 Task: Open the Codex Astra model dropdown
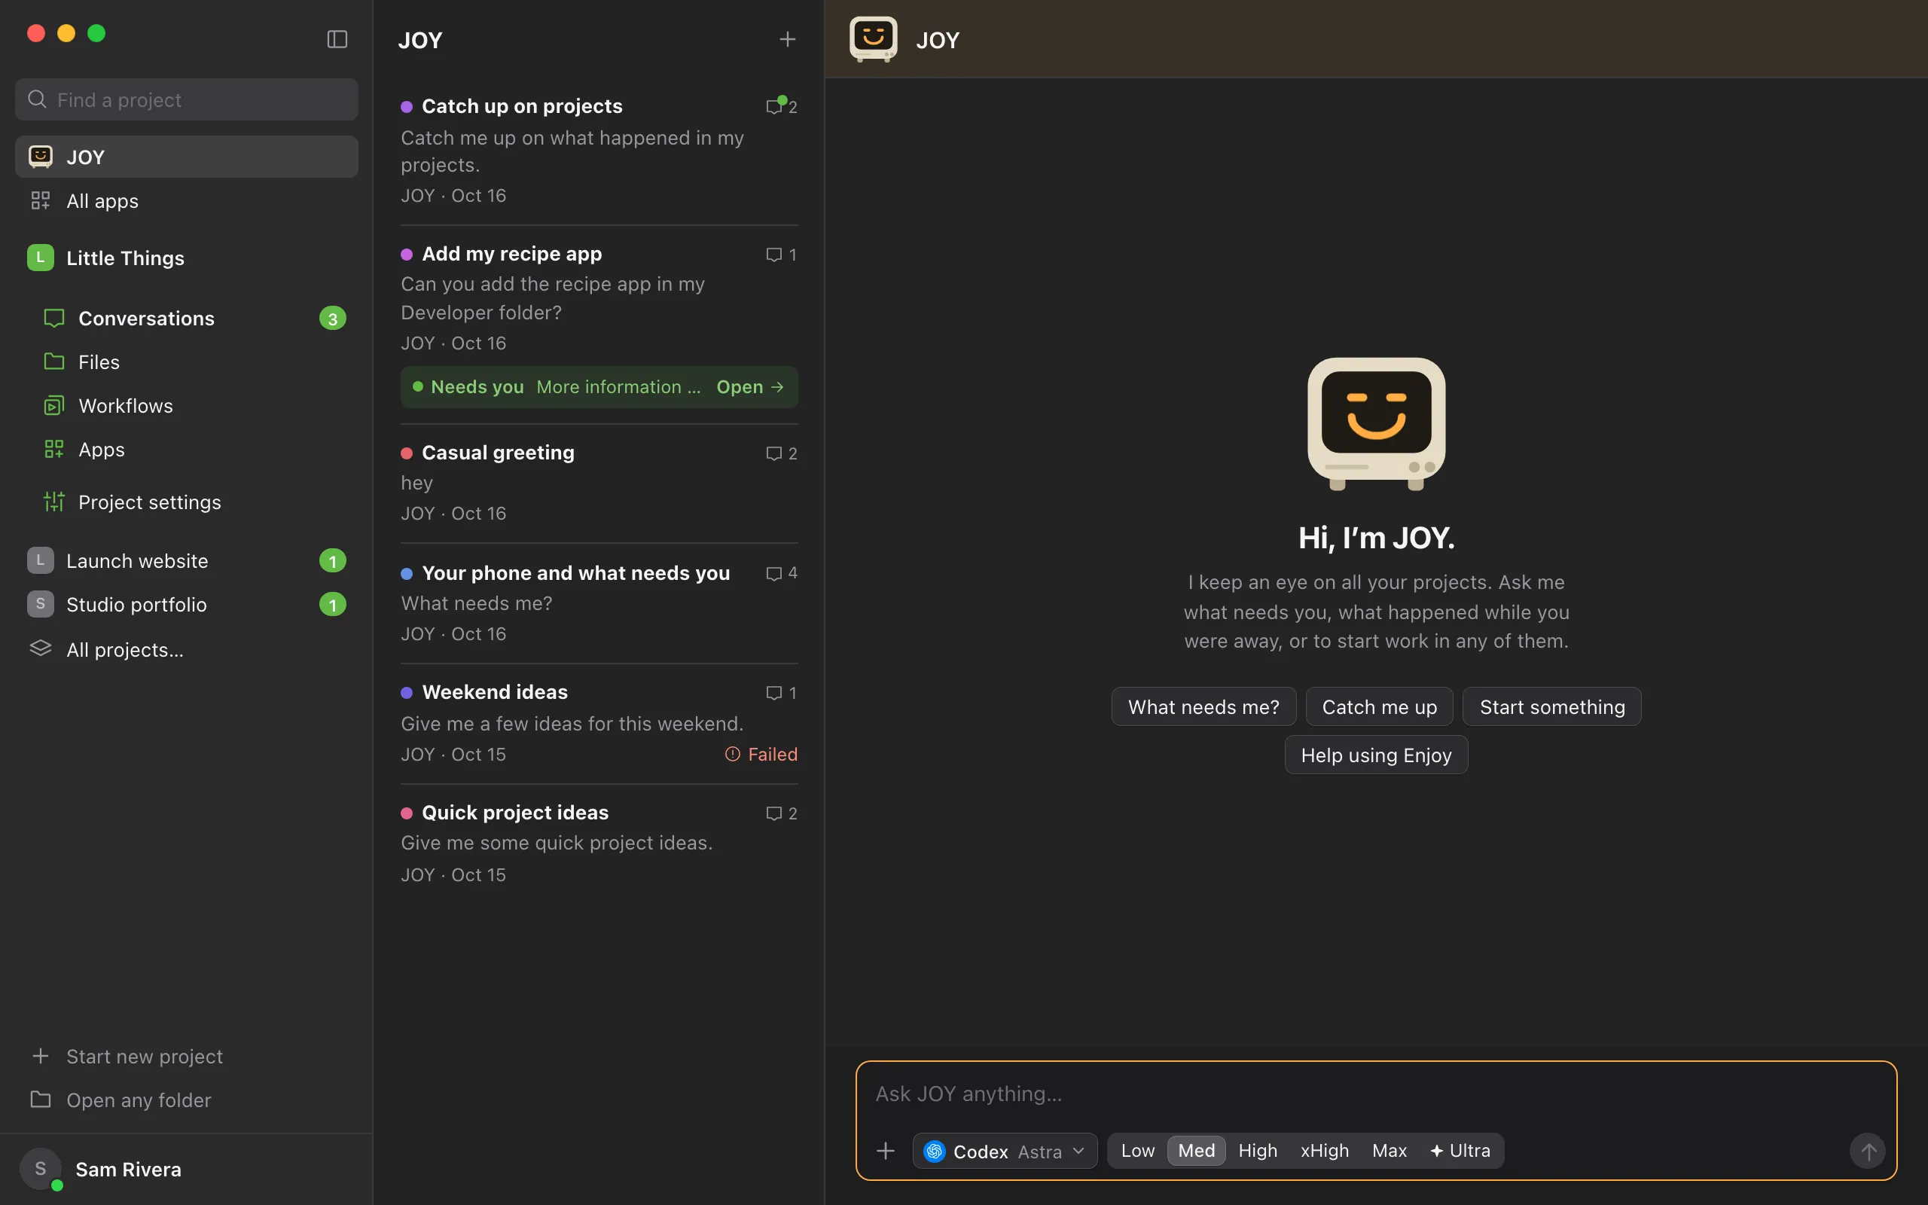[x=1005, y=1151]
